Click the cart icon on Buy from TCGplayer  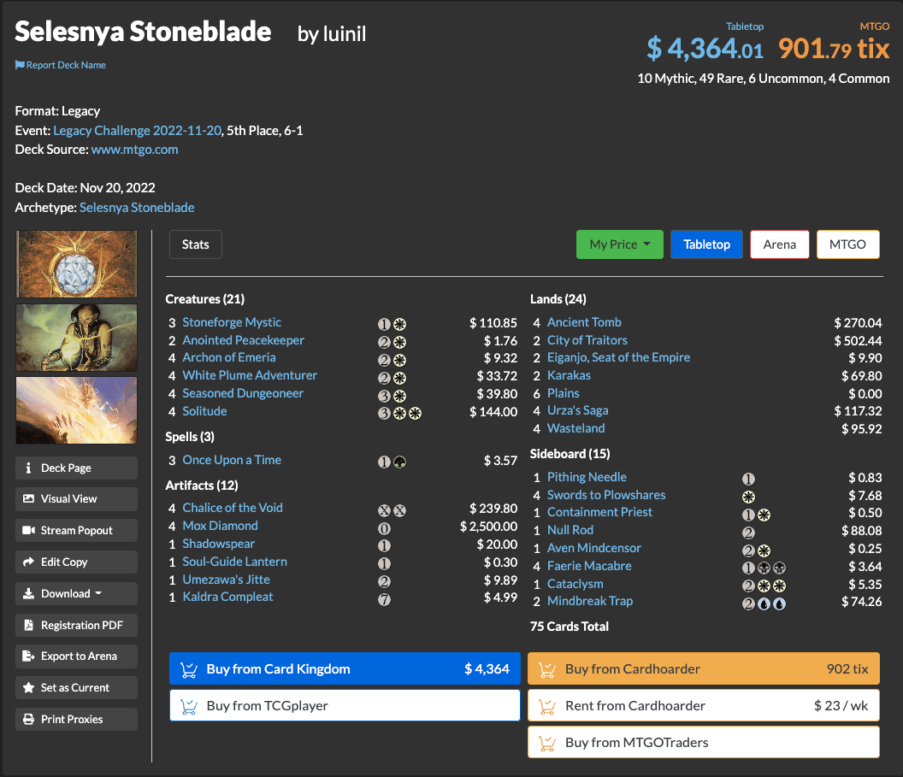coord(190,706)
